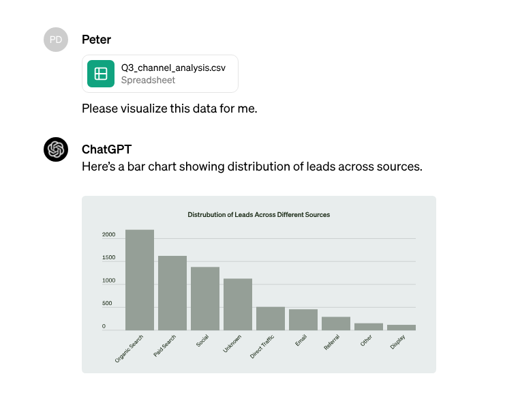Click the ChatGPT sender name

click(106, 149)
